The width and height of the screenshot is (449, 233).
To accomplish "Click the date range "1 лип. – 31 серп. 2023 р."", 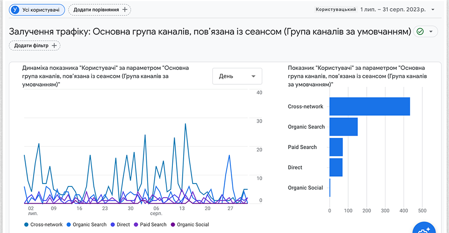I will 393,10.
